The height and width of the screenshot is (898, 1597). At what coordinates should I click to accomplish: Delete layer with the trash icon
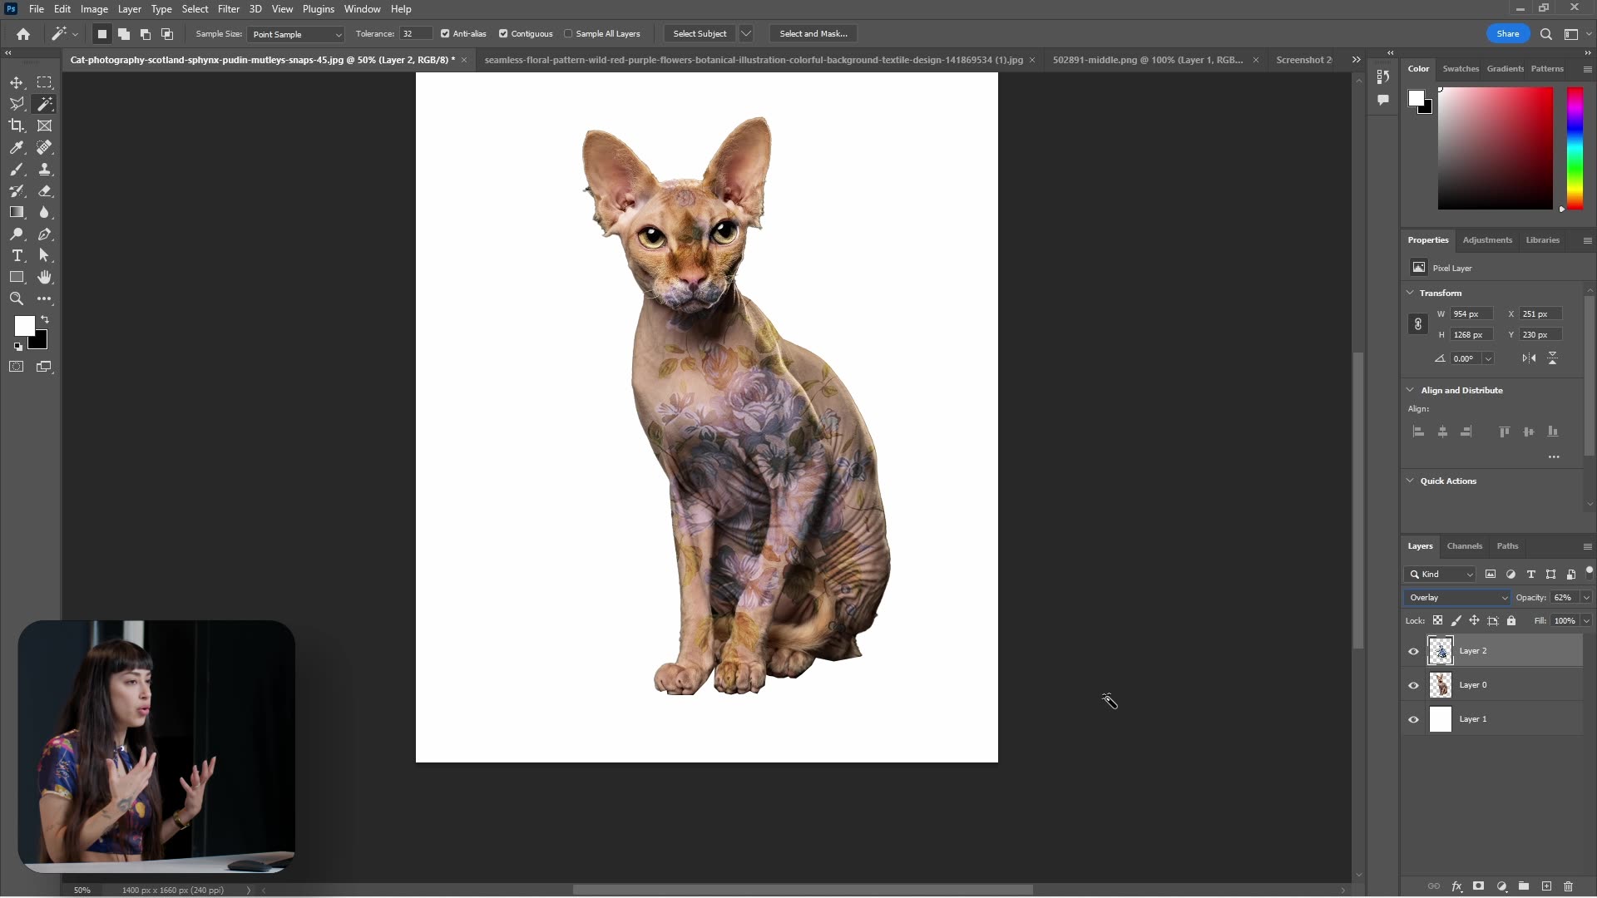click(x=1569, y=886)
